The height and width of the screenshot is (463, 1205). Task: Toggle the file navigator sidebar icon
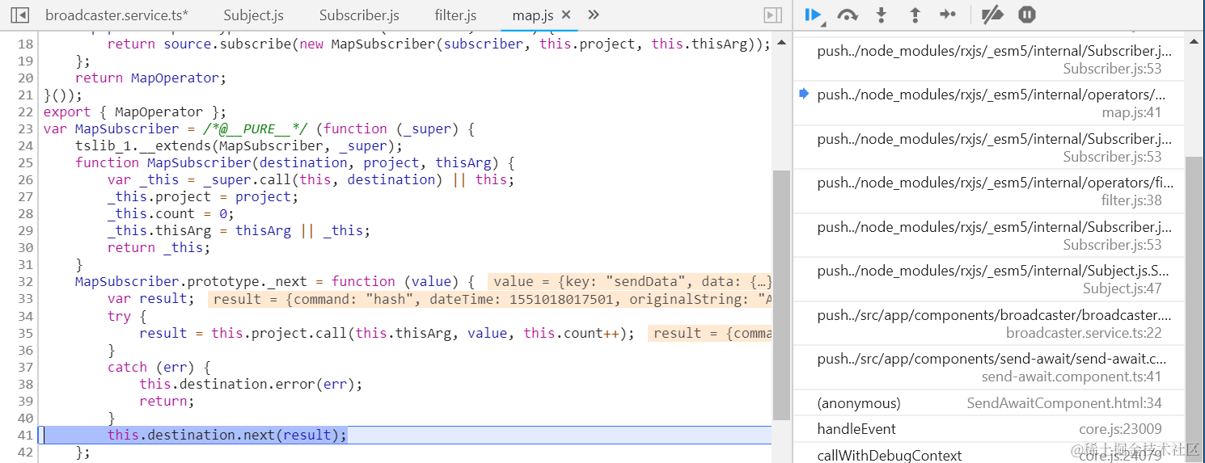(x=20, y=15)
